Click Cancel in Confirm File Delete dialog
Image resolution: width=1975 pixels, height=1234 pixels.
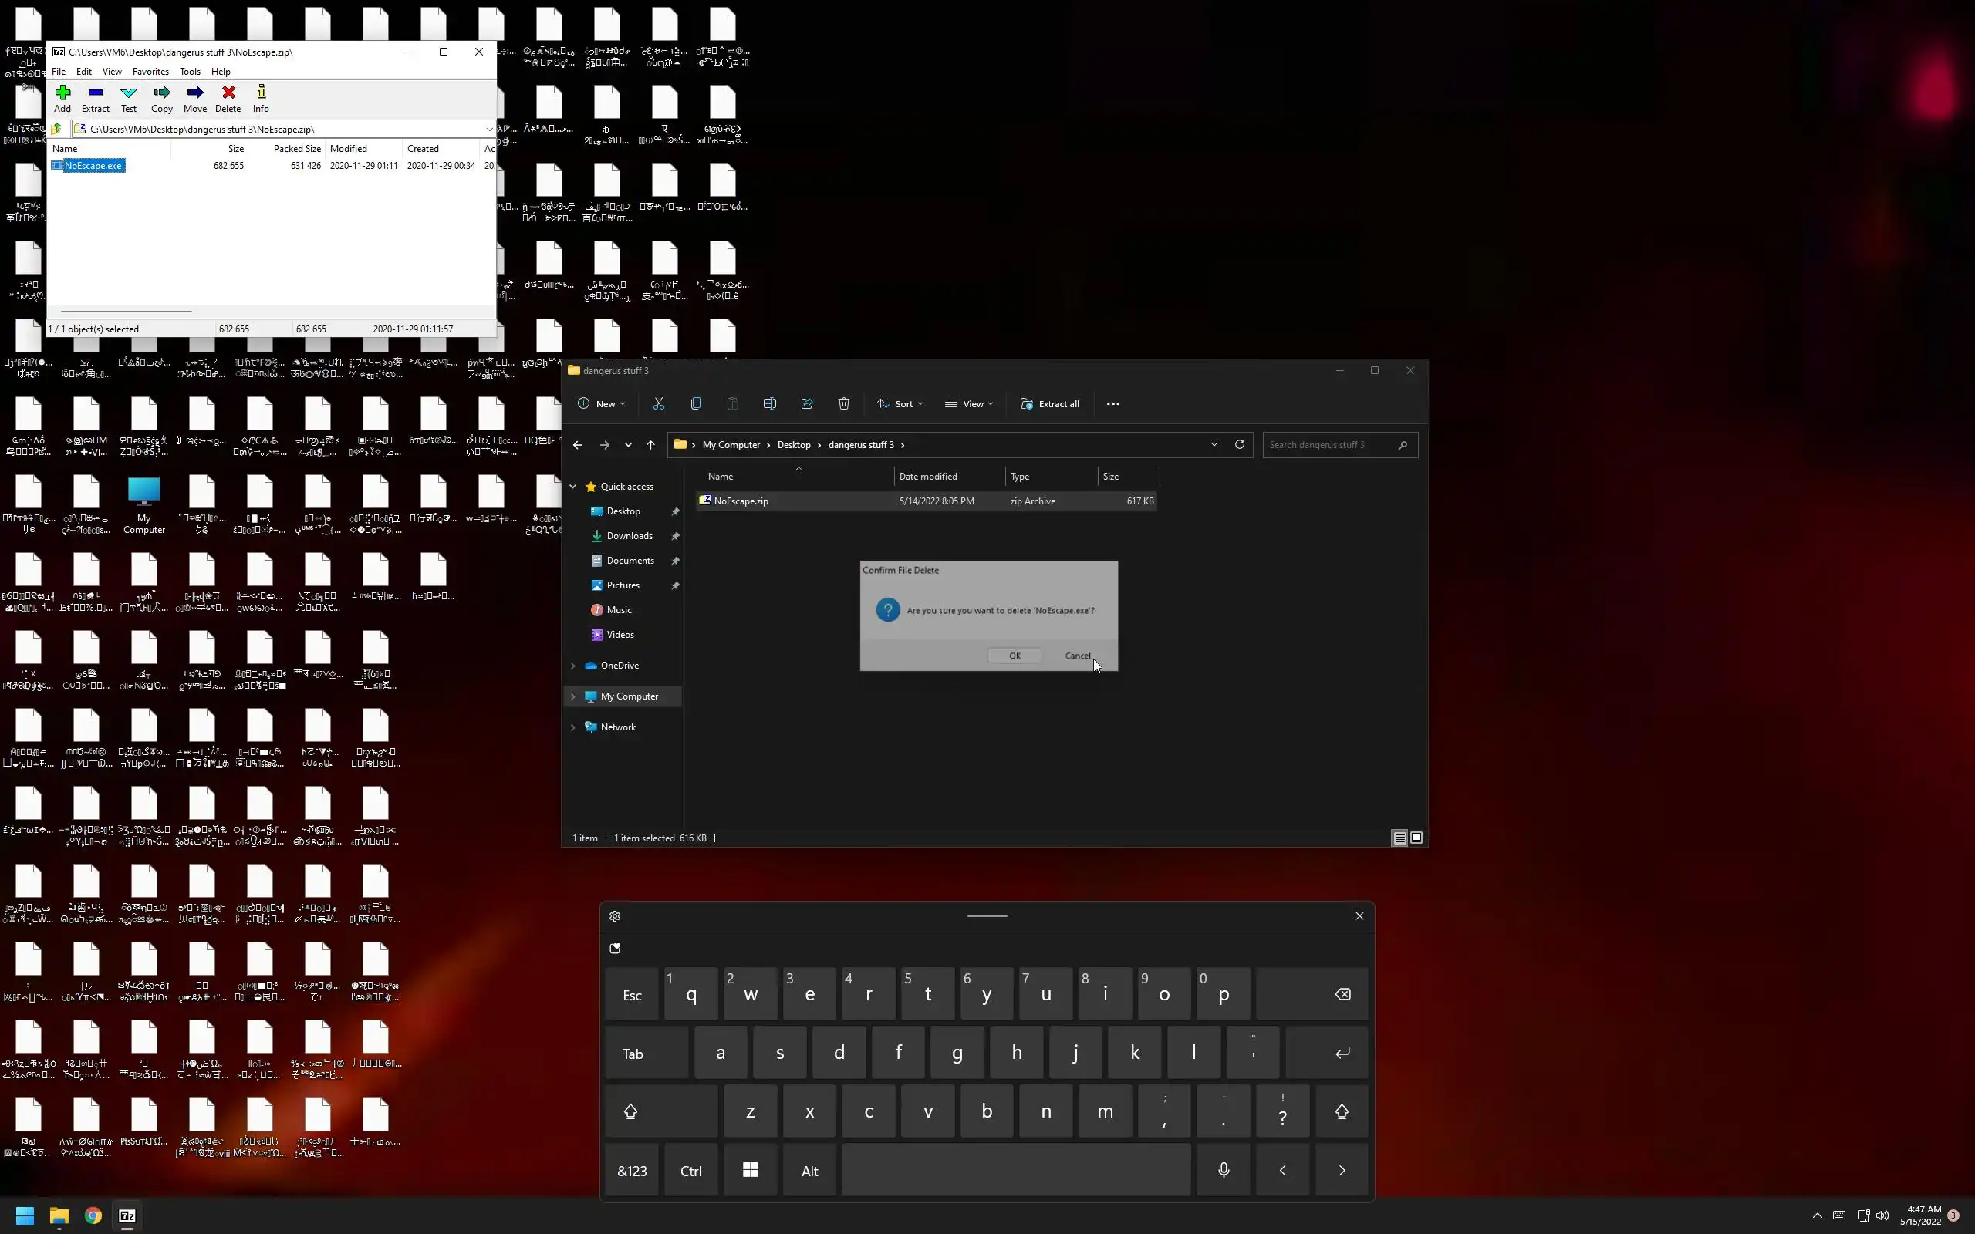pos(1076,656)
